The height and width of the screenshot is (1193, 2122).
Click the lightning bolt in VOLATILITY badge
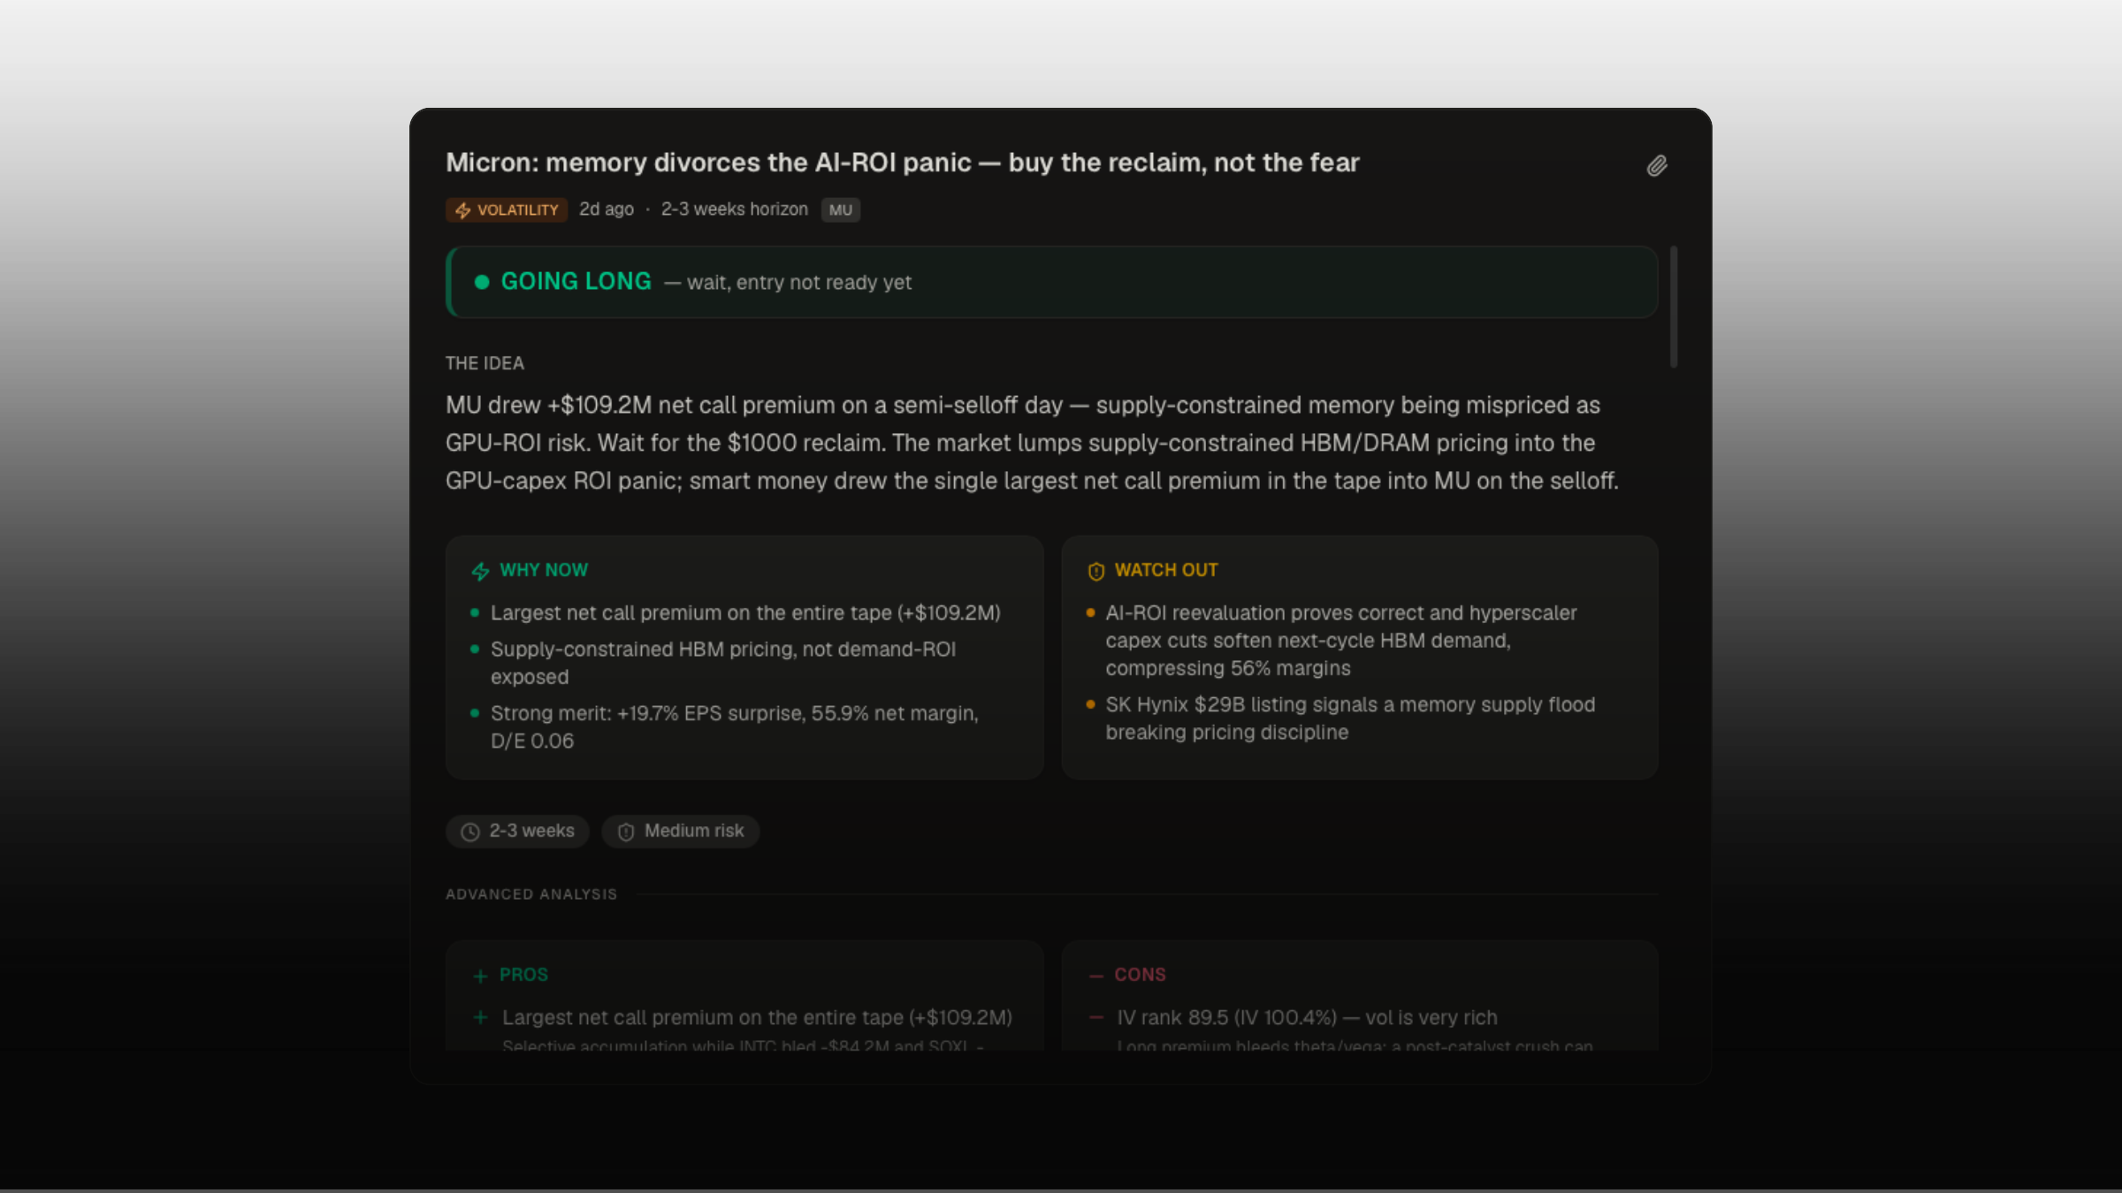tap(462, 210)
